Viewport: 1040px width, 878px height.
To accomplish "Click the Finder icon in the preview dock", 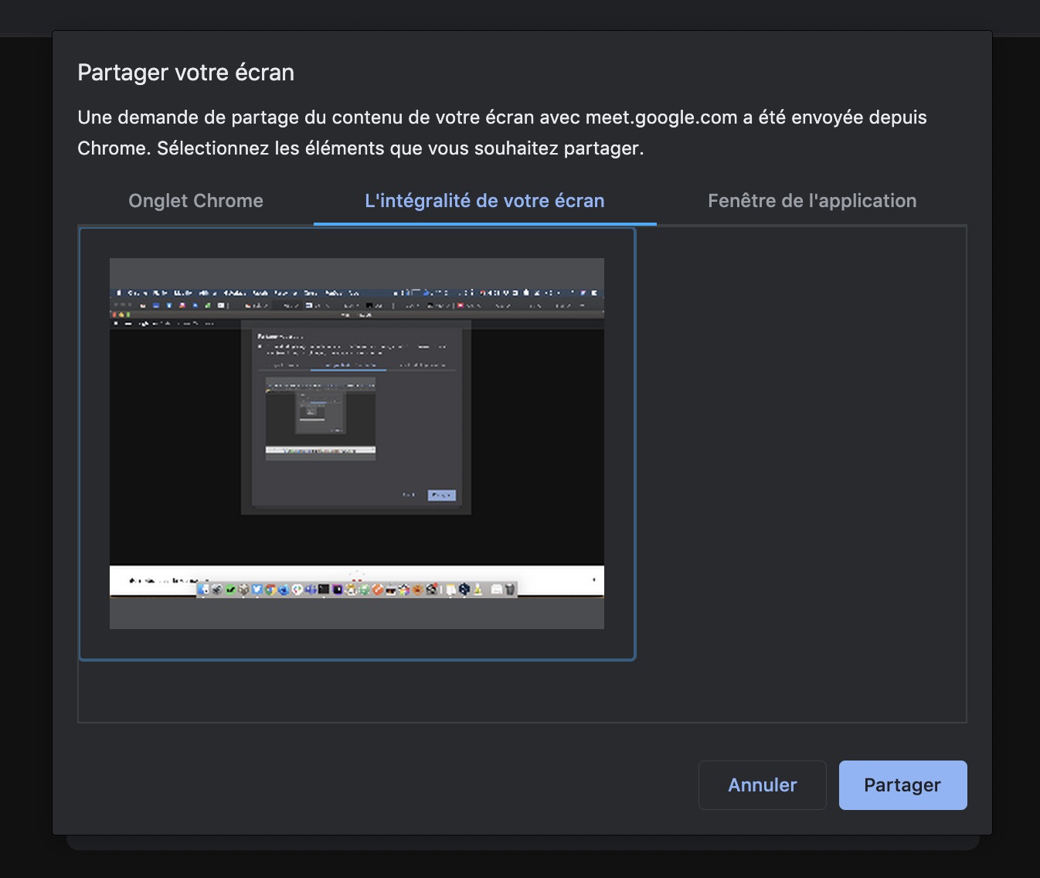I will [x=204, y=590].
